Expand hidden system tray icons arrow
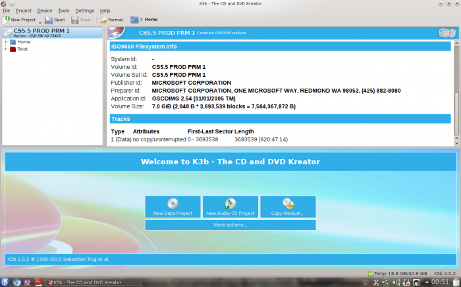This screenshot has height=287, width=461. [427, 282]
